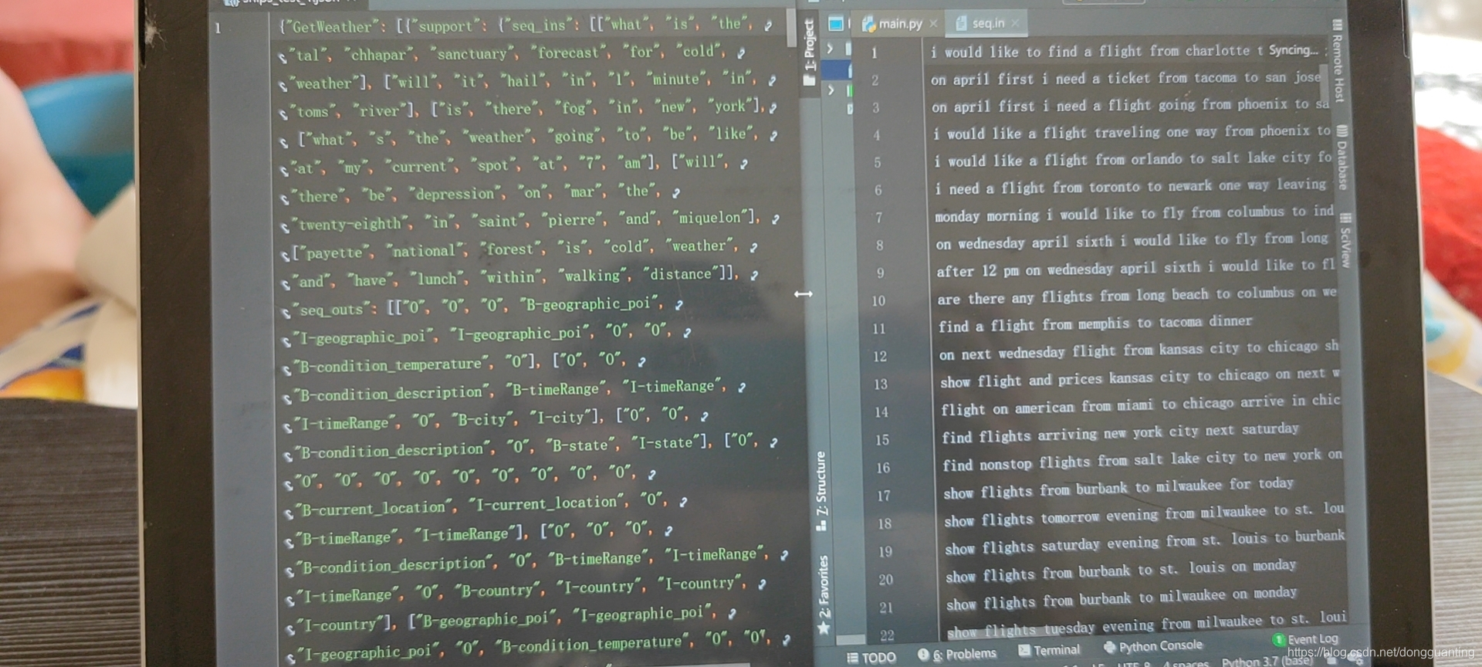Viewport: 1482px width, 667px height.
Task: Click the text file icon on seq.in tab
Action: point(961,23)
